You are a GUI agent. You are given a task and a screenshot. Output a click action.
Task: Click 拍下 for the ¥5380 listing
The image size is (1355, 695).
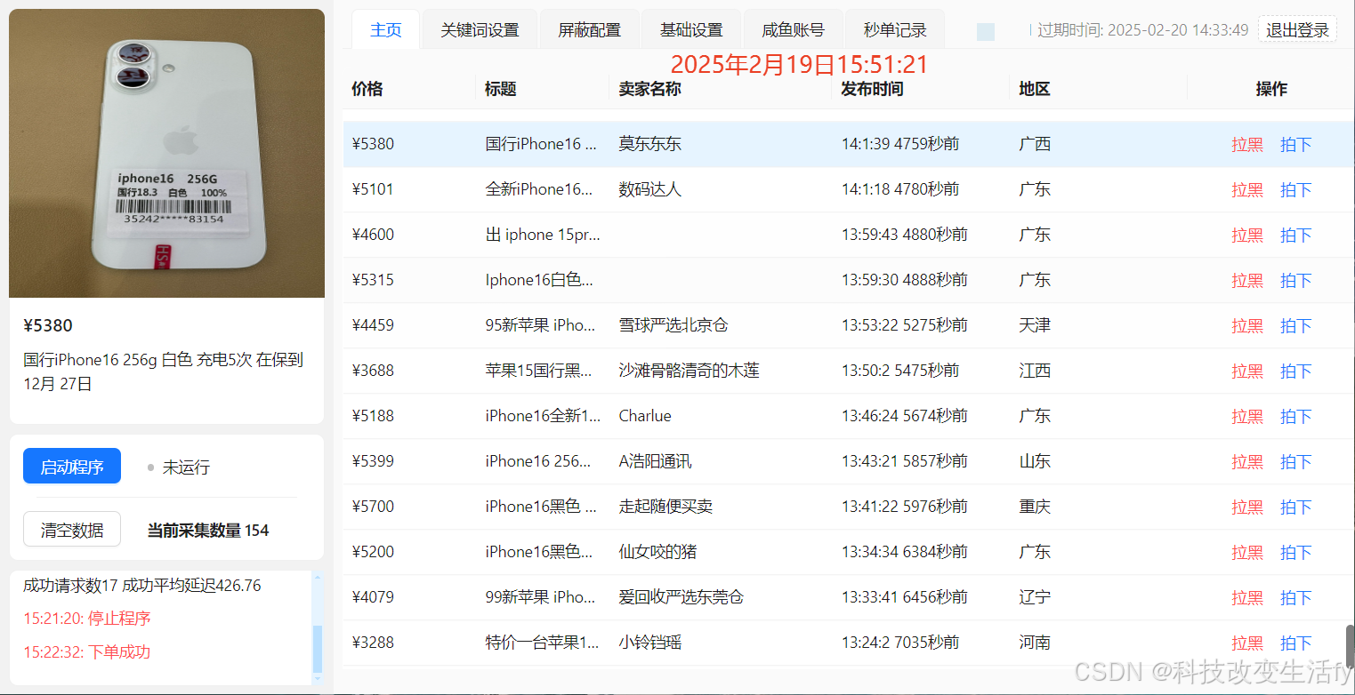click(x=1296, y=144)
